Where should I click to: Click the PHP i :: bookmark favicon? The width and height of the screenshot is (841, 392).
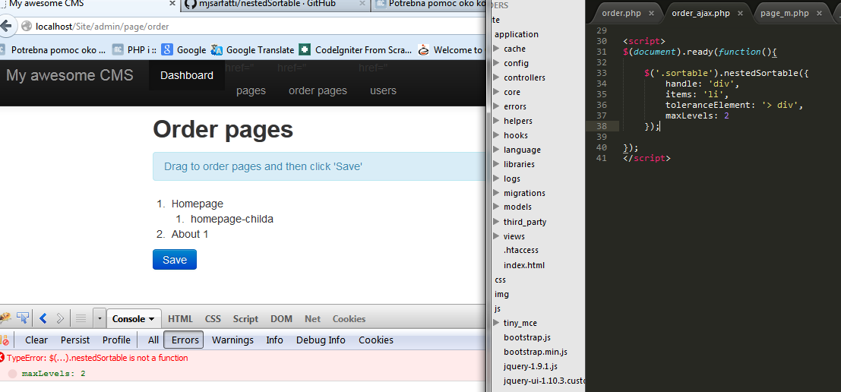point(118,50)
